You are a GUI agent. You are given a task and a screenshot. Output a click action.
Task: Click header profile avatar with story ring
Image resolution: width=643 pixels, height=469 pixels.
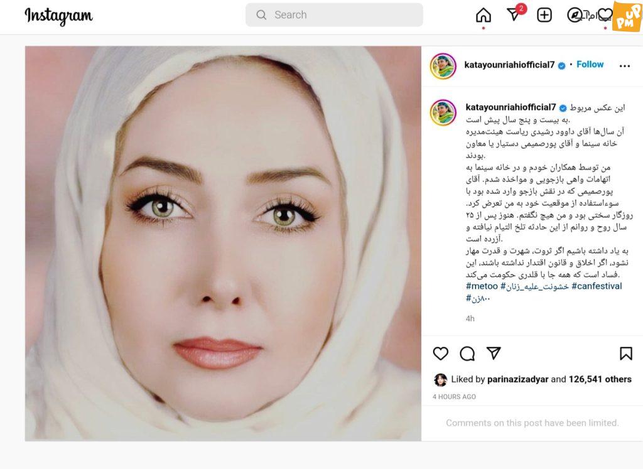coord(443,66)
